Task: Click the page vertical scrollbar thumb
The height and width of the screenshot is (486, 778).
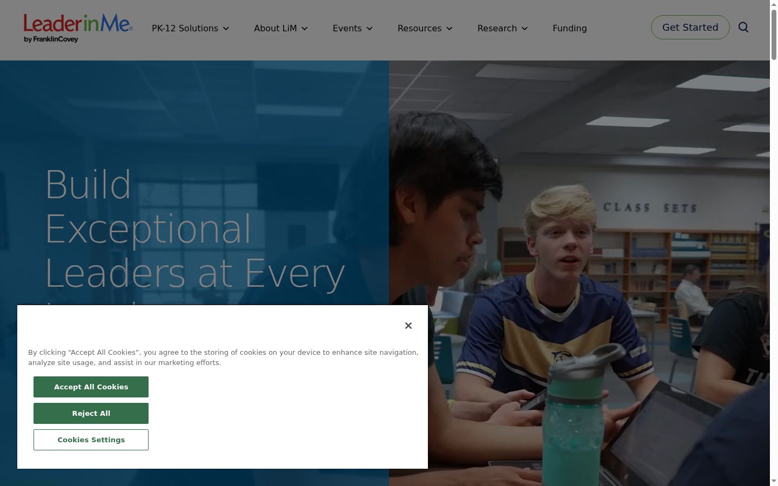Action: pyautogui.click(x=774, y=35)
